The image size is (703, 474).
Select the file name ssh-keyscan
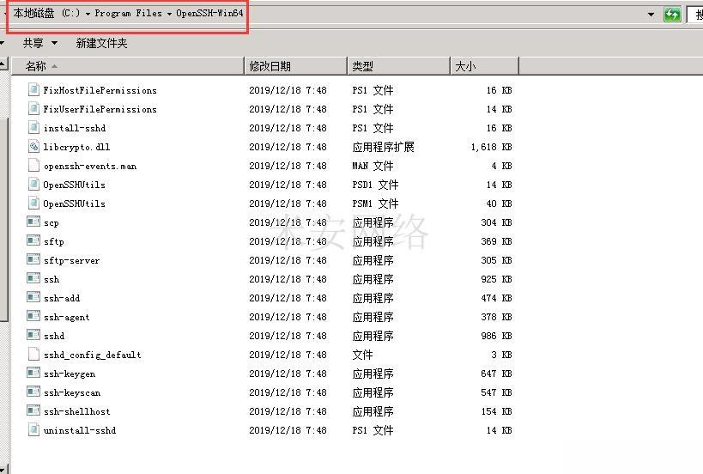point(72,392)
